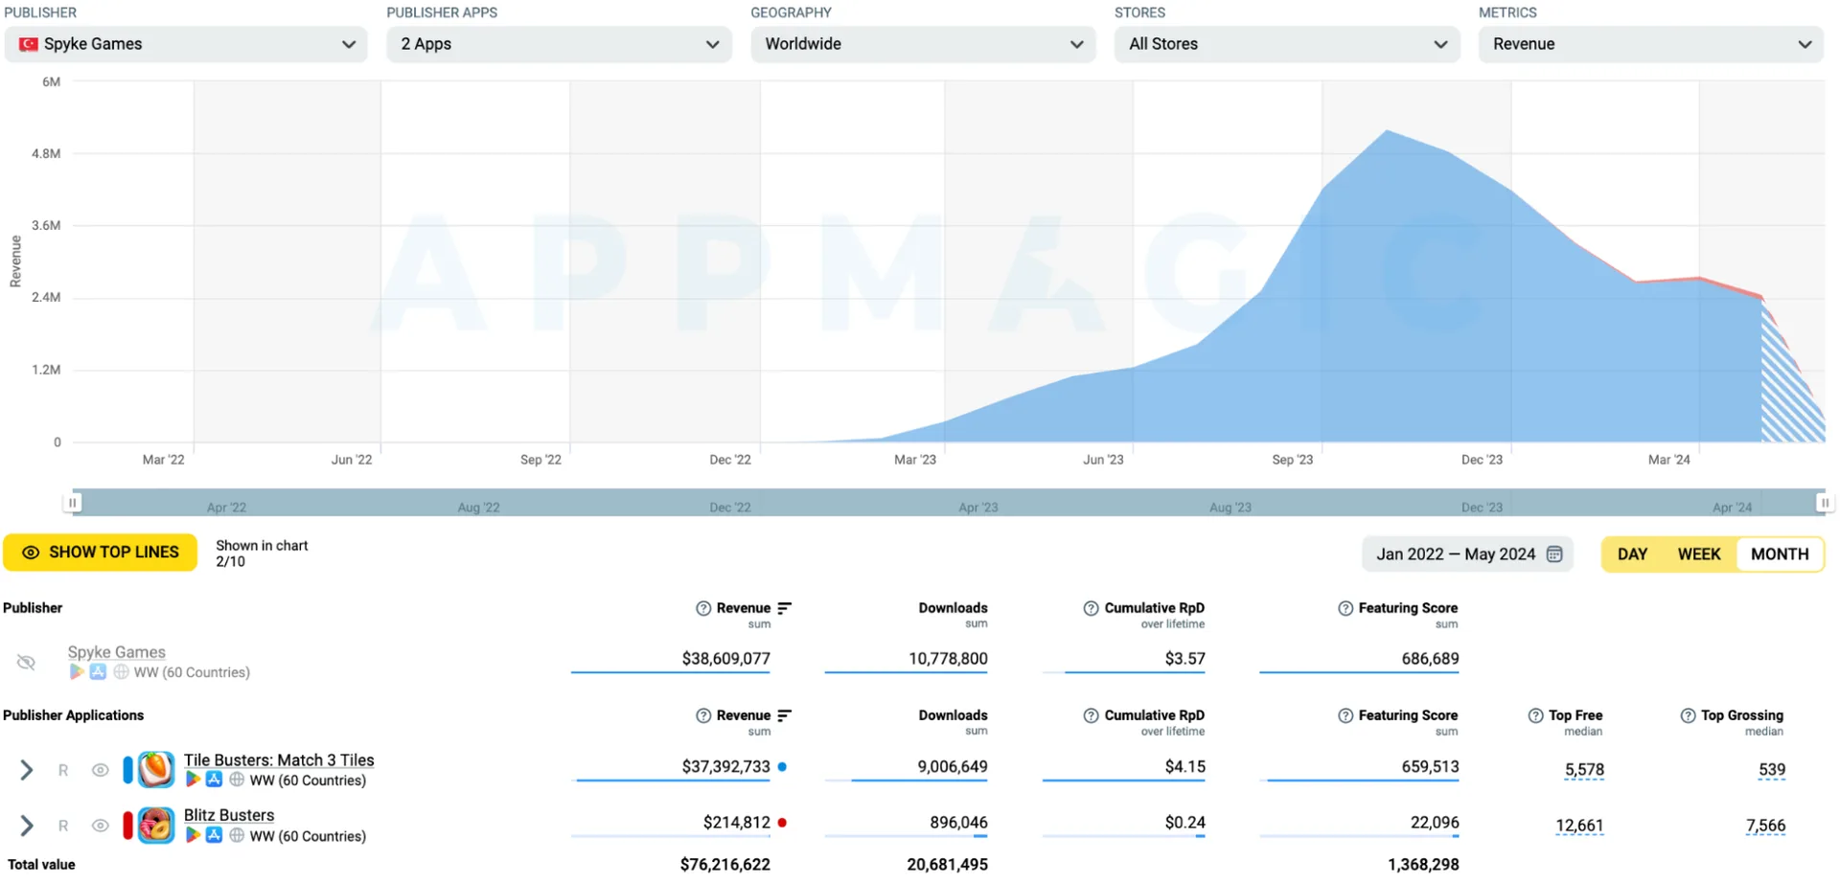Viewport: 1840px width, 884px height.
Task: Open the Publisher Apps dropdown showing 2 Apps
Action: [x=559, y=44]
